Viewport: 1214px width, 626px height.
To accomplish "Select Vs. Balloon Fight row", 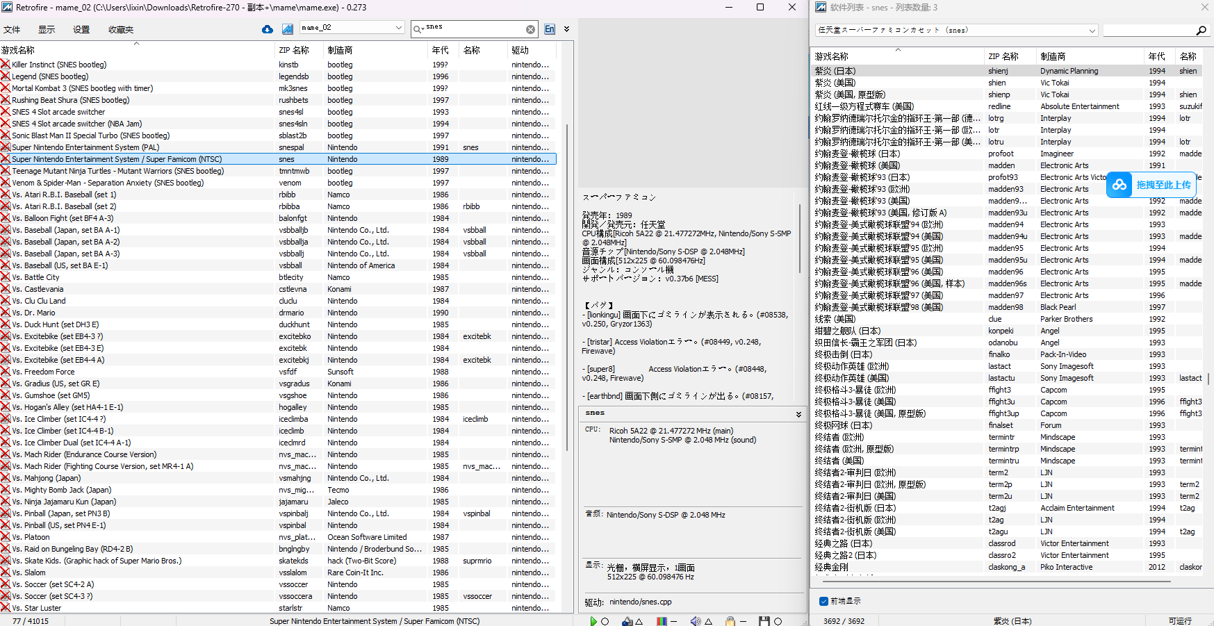I will 278,218.
